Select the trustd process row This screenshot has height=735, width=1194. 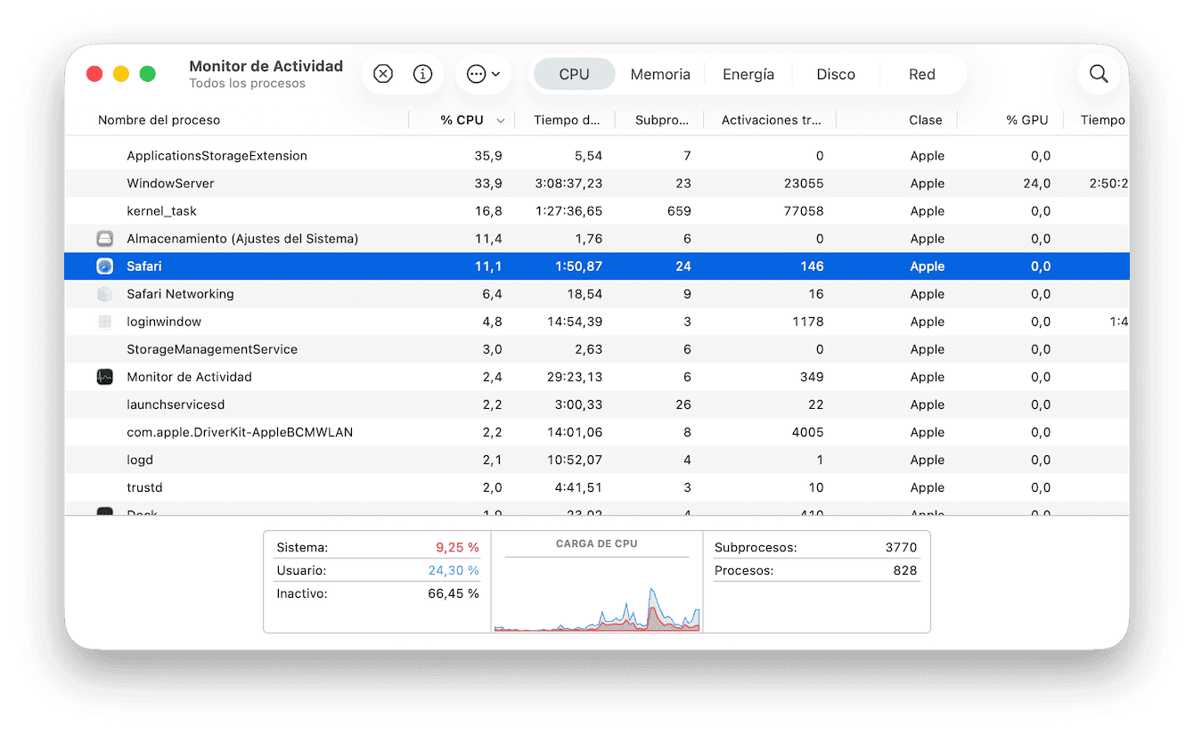597,487
